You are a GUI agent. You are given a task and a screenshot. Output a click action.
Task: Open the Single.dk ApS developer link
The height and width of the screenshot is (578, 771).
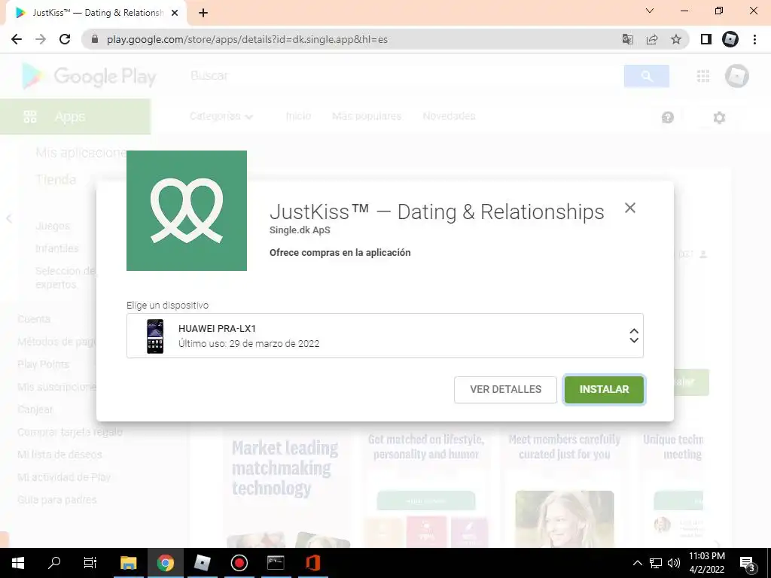300,230
